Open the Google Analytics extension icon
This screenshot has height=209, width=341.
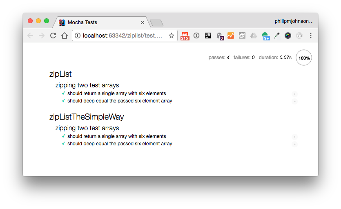tap(231, 36)
